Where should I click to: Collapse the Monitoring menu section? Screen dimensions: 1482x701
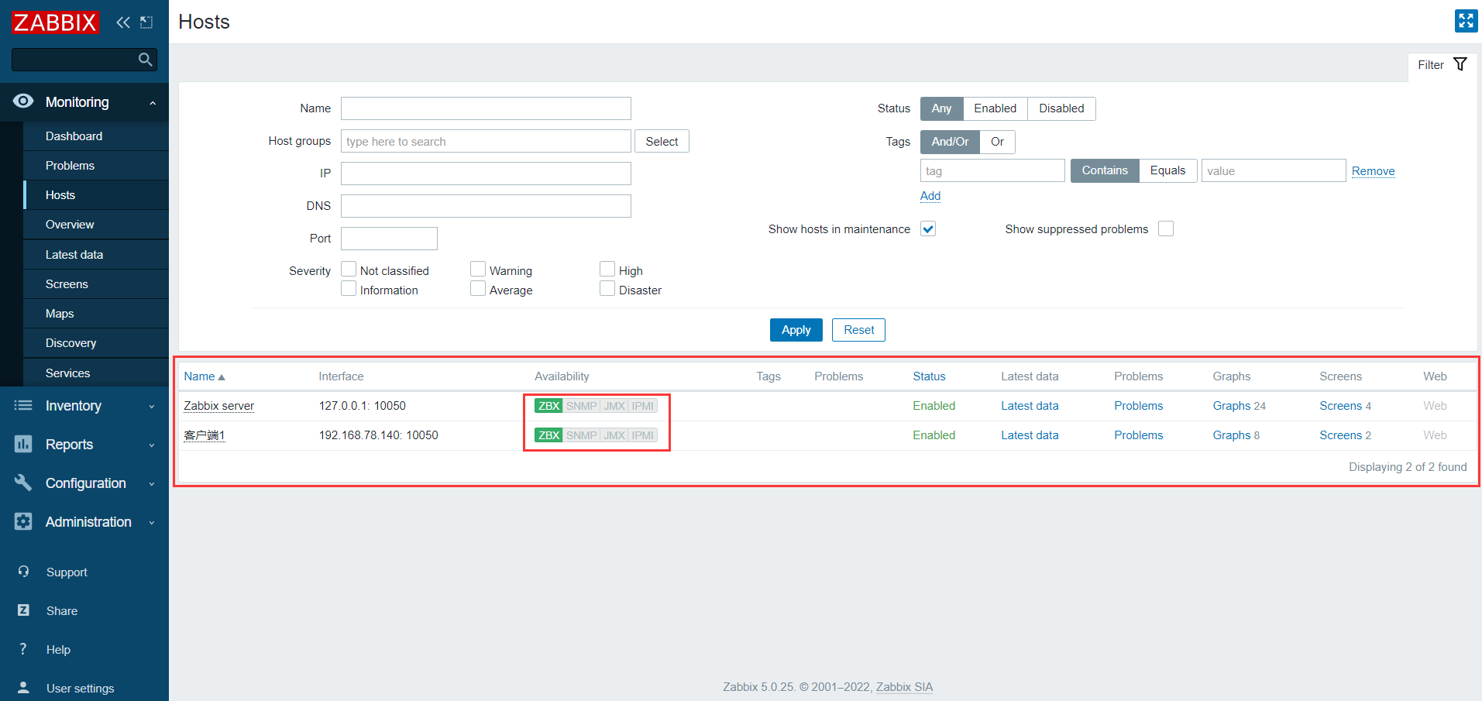(x=84, y=102)
